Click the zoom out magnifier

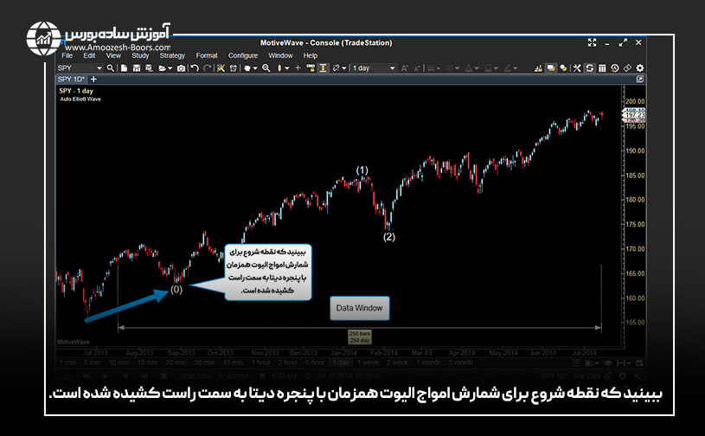(x=266, y=67)
